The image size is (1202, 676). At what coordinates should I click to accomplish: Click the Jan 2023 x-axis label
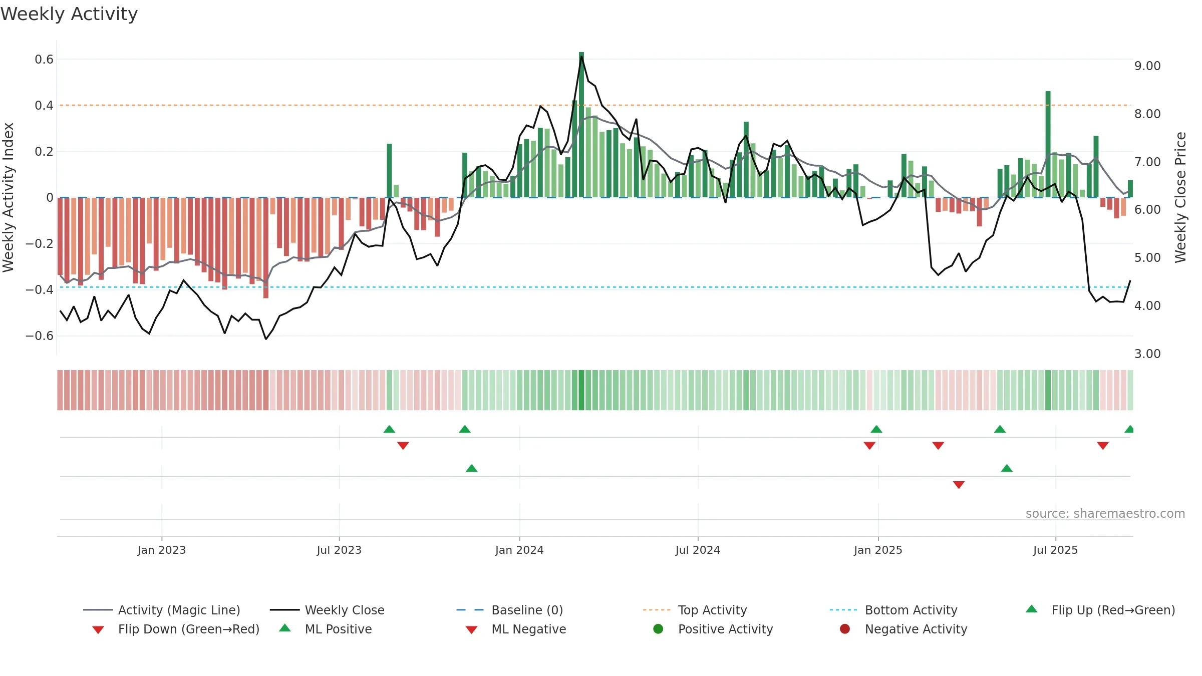click(162, 550)
